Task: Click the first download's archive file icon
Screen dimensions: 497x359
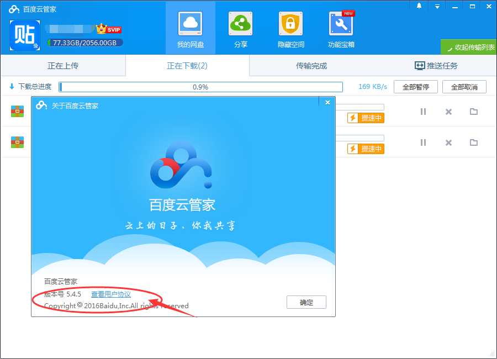Action: 18,112
